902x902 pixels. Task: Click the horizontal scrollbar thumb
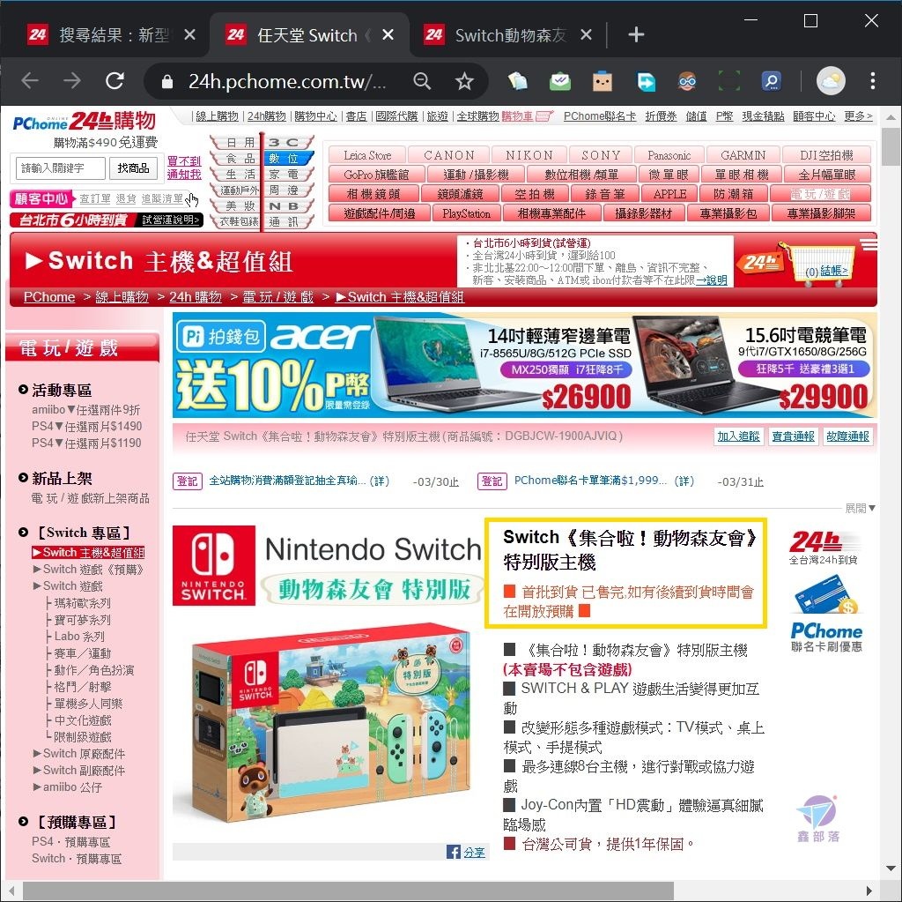pyautogui.click(x=348, y=891)
